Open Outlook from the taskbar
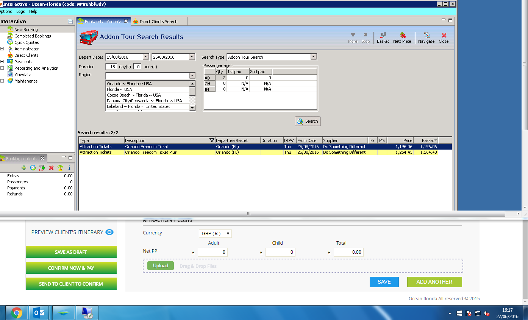 [39, 313]
